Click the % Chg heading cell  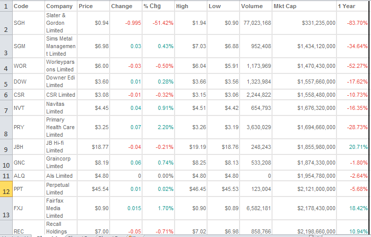pos(158,6)
